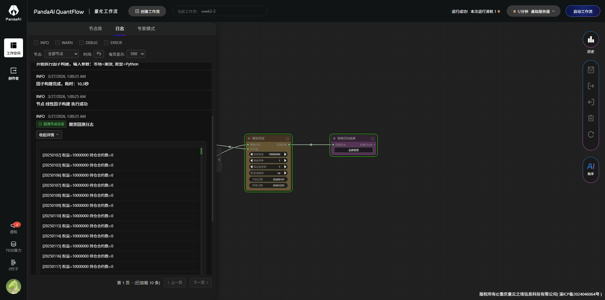Switch to the 专家模式 tab

146,29
